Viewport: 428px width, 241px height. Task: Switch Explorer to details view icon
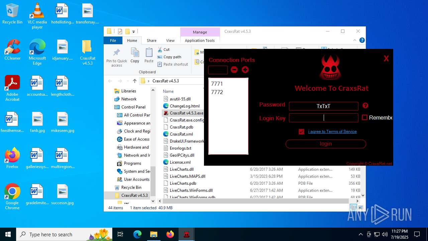click(353, 208)
